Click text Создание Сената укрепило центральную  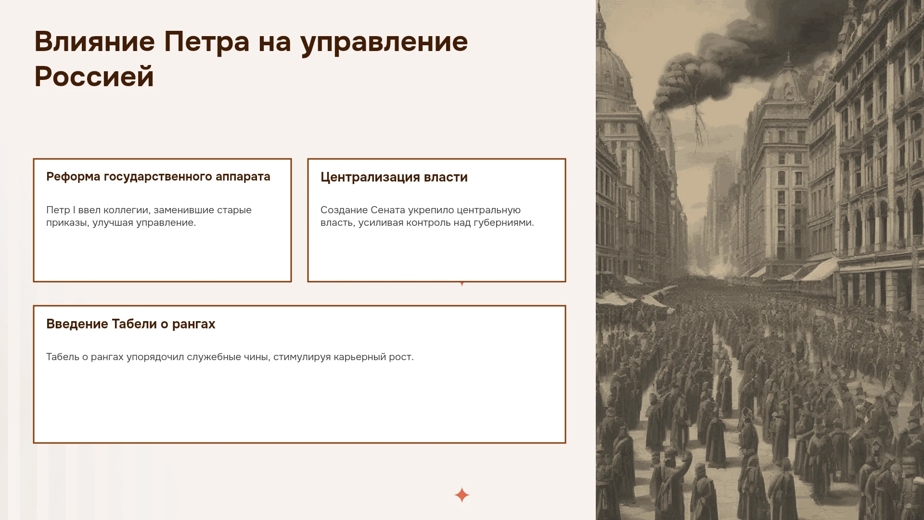420,210
